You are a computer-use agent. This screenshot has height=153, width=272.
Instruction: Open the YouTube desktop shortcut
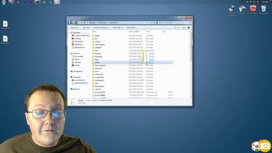pyautogui.click(x=253, y=10)
